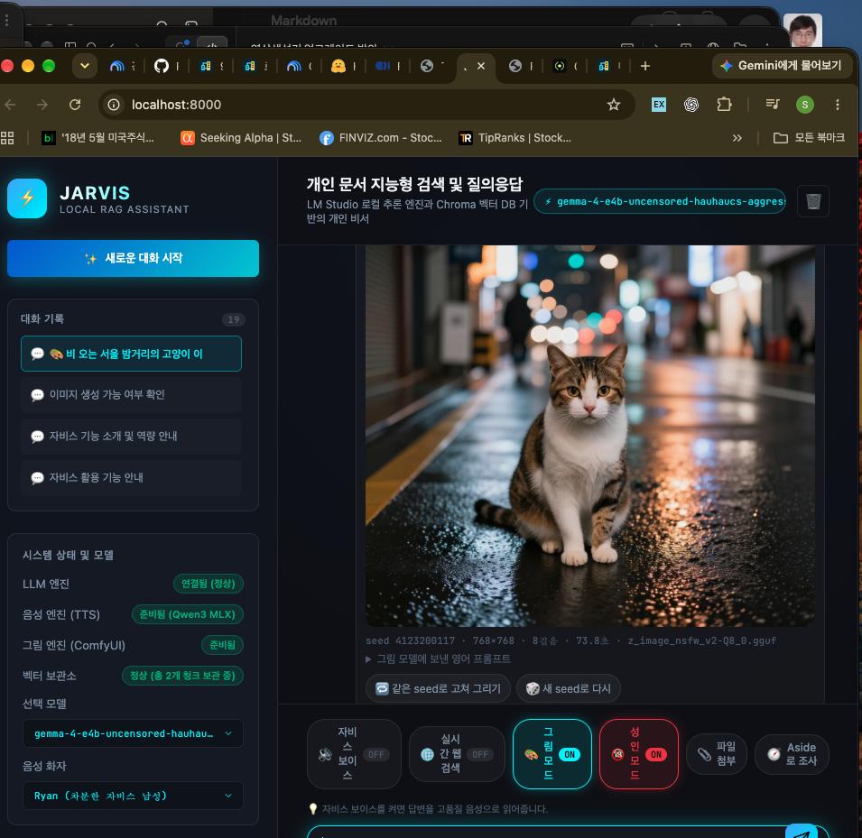The image size is (862, 838).
Task: Click the EX extension icon
Action: [659, 105]
